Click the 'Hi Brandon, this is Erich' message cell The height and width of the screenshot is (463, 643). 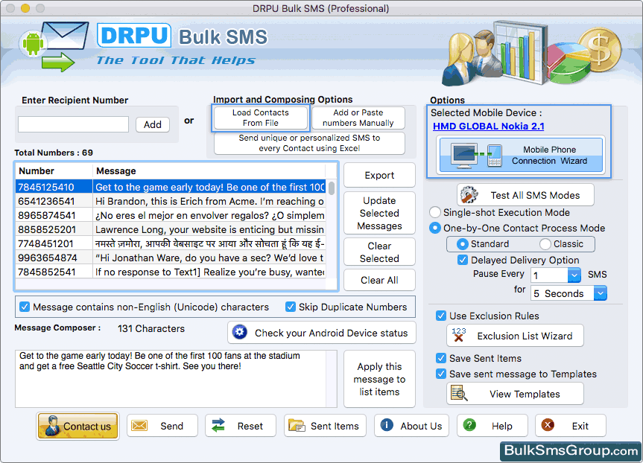(x=209, y=201)
